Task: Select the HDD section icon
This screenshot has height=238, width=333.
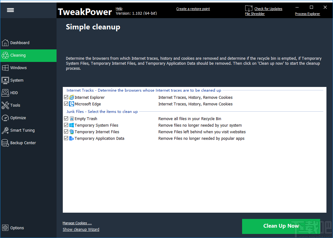Action: [5, 93]
